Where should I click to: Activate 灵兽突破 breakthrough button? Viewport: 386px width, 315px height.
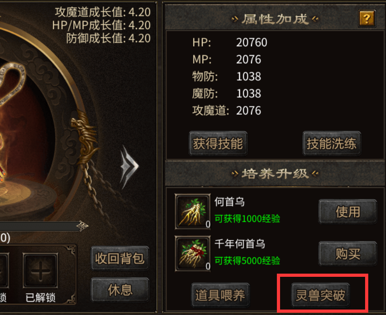click(x=321, y=295)
